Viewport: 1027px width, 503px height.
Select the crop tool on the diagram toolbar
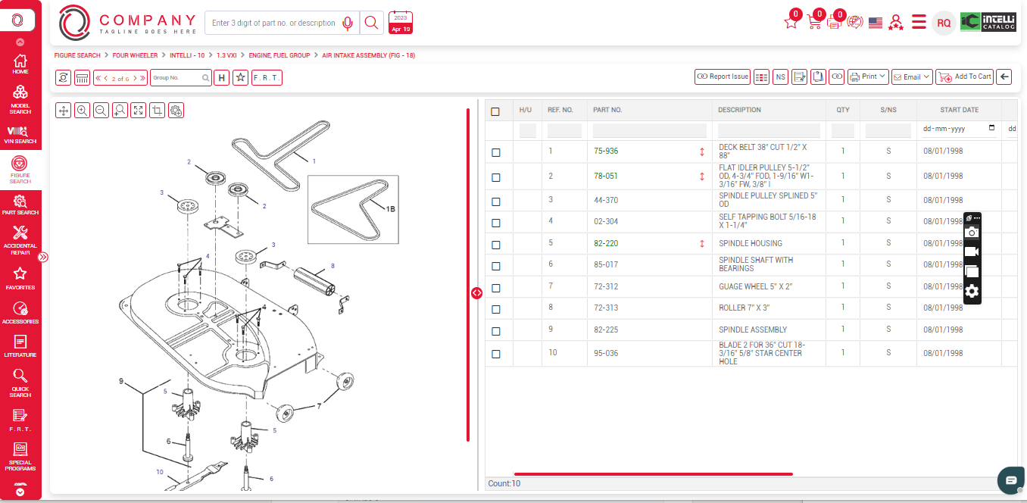tap(157, 110)
